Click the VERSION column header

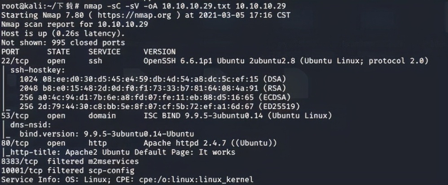coord(159,51)
